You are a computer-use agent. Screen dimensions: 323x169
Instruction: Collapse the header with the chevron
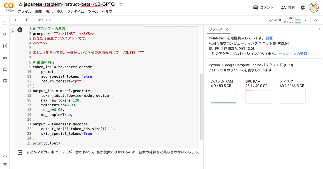[x=316, y=20]
